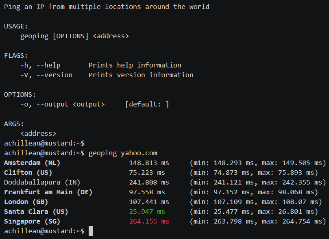329x239 pixels.
Task: Click the Santa Clara (US) location label
Action: point(36,211)
